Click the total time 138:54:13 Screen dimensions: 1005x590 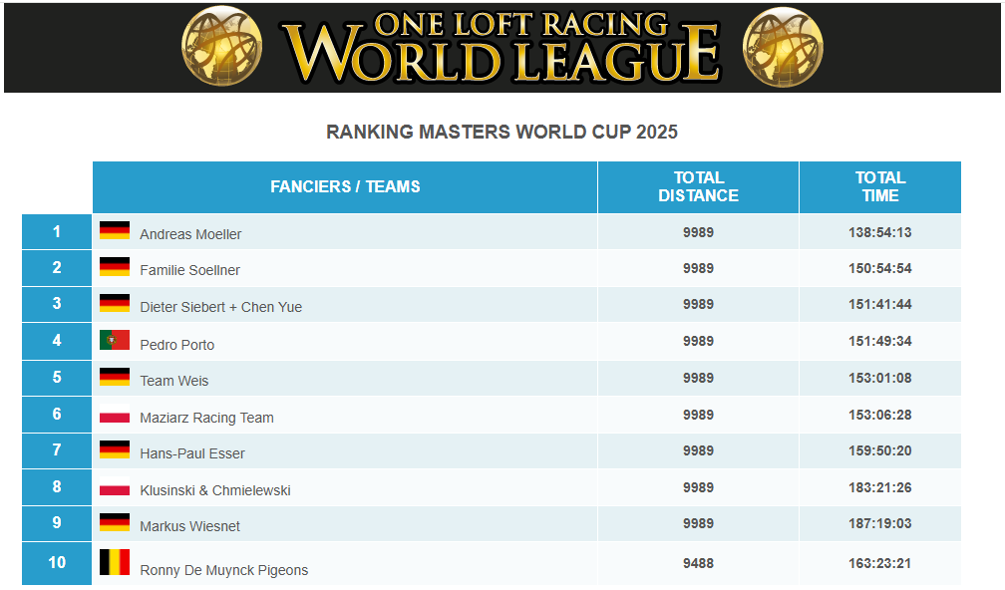coord(879,232)
